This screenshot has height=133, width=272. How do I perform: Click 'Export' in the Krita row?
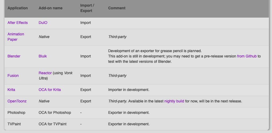(x=86, y=90)
